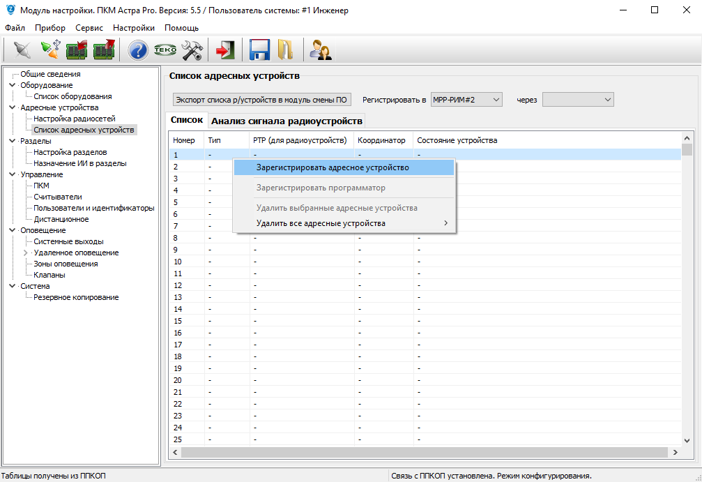Image resolution: width=702 pixels, height=482 pixels.
Task: Click the USB connect icon
Action: pos(51,50)
